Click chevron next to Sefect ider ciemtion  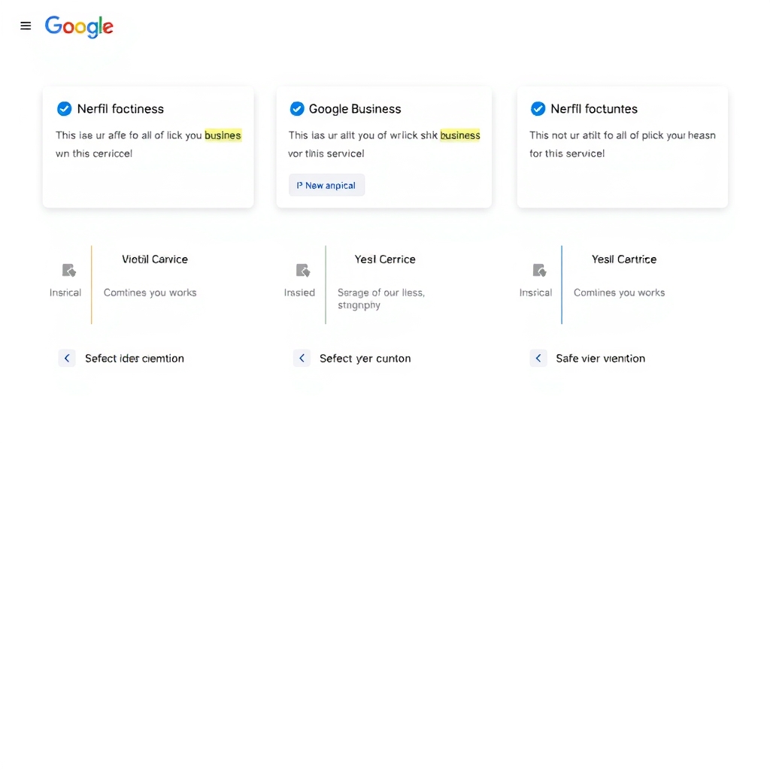click(x=67, y=358)
